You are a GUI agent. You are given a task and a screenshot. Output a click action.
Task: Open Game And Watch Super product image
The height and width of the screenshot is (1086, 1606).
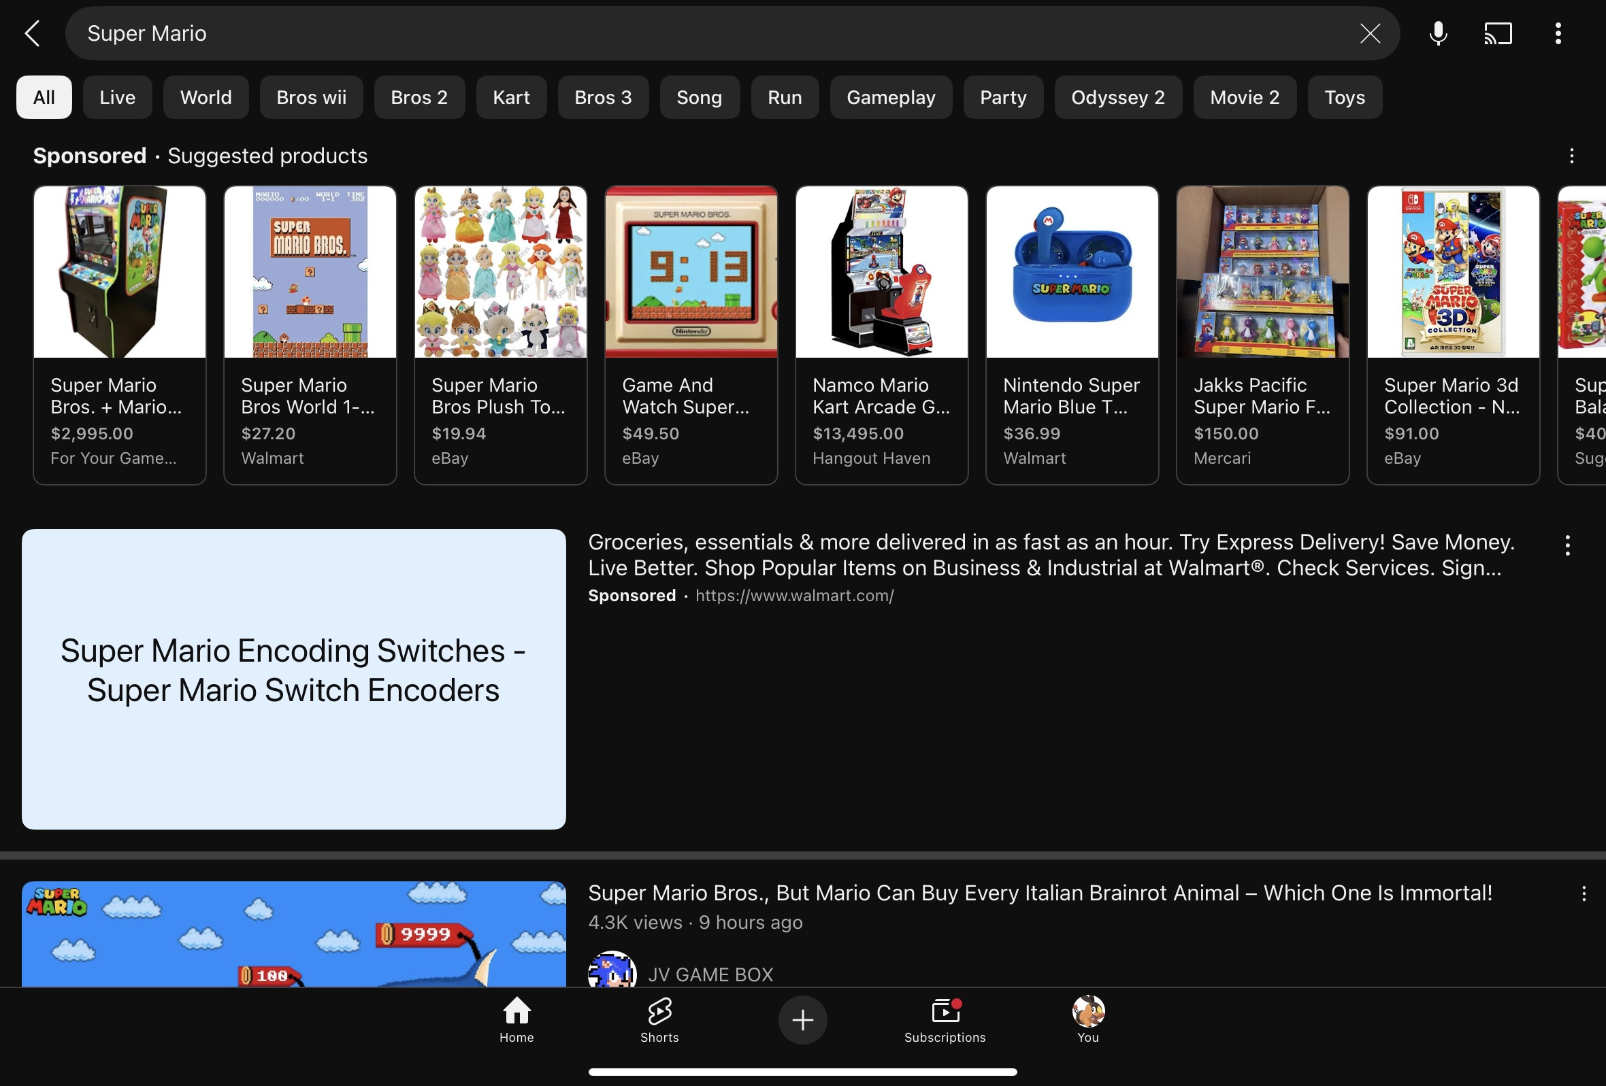click(x=691, y=272)
